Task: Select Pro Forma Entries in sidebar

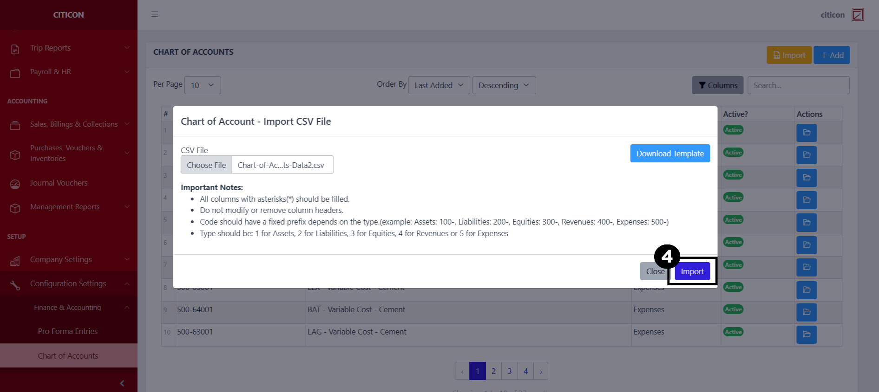Action: tap(68, 331)
